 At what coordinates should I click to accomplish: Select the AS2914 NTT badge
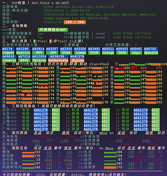pyautogui.click(x=38, y=51)
